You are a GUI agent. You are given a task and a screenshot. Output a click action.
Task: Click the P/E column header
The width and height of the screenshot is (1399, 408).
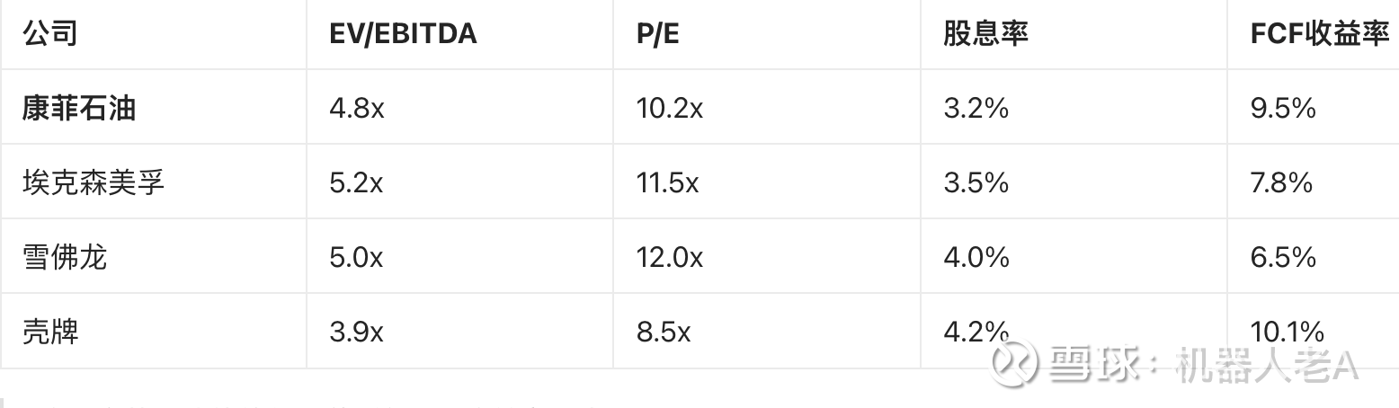tap(657, 34)
